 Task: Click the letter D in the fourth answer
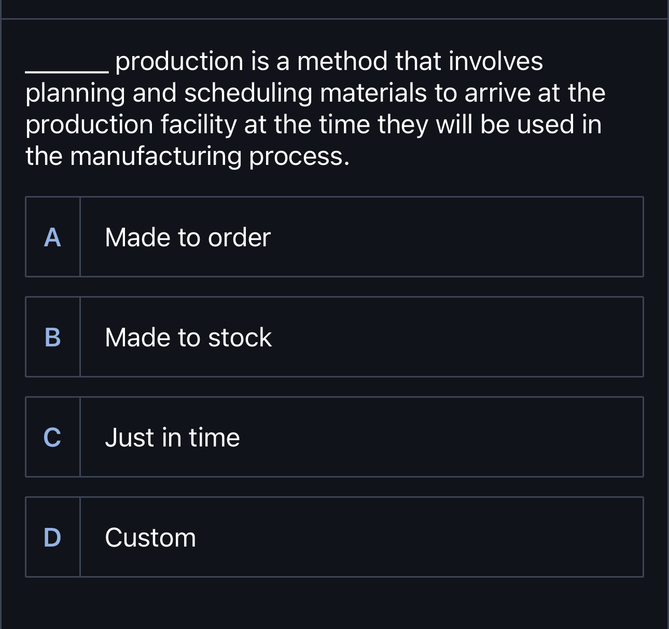pos(52,538)
